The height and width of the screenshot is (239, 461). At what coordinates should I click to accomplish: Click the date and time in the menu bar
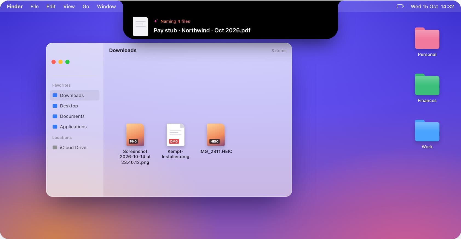coord(432,6)
